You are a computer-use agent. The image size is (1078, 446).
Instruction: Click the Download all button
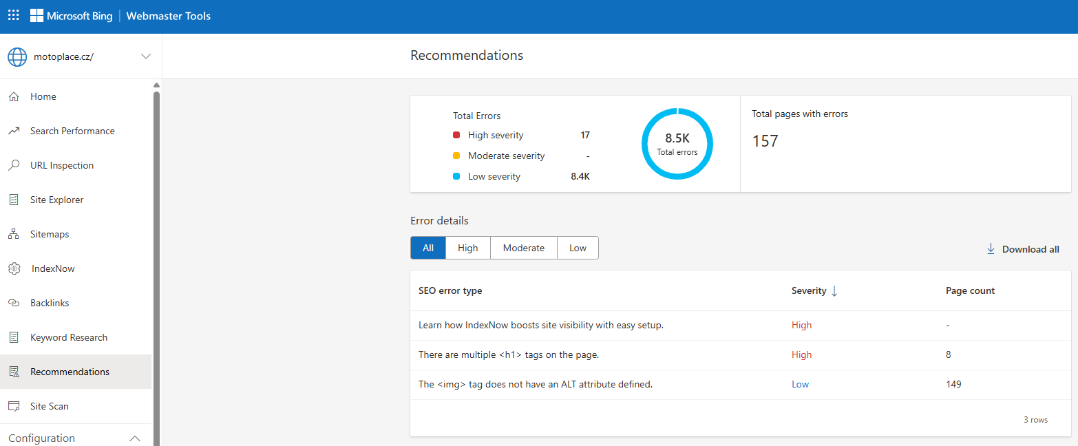[1023, 249]
